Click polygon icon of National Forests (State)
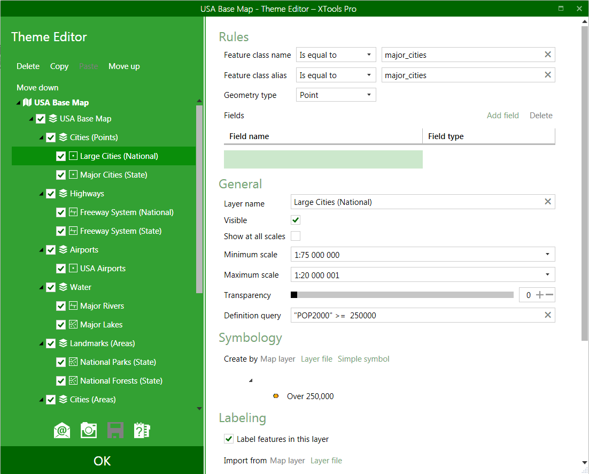Viewport: 589px width, 474px height. tap(73, 381)
